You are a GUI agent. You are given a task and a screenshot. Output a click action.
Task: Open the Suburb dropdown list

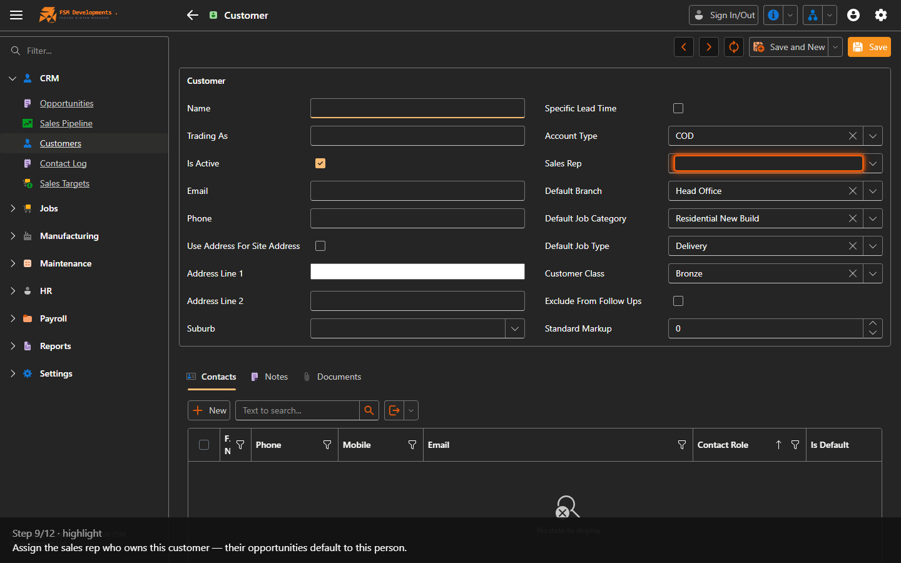point(515,328)
